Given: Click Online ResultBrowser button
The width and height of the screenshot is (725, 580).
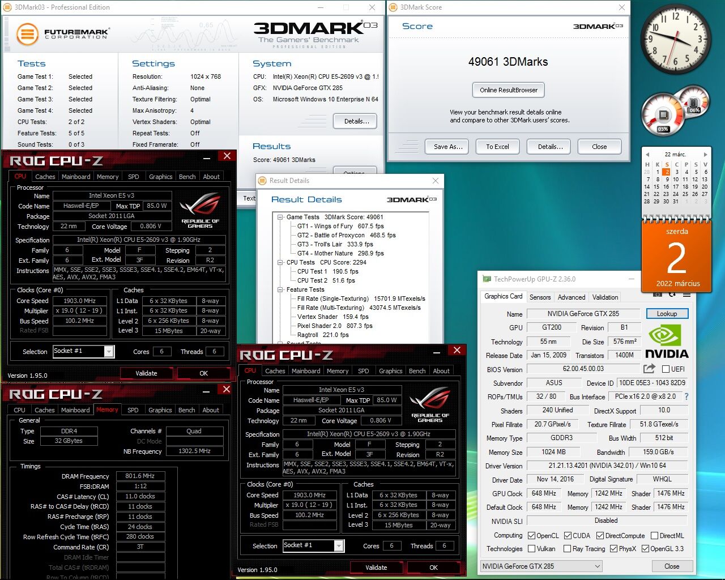Looking at the screenshot, I should click(x=509, y=90).
